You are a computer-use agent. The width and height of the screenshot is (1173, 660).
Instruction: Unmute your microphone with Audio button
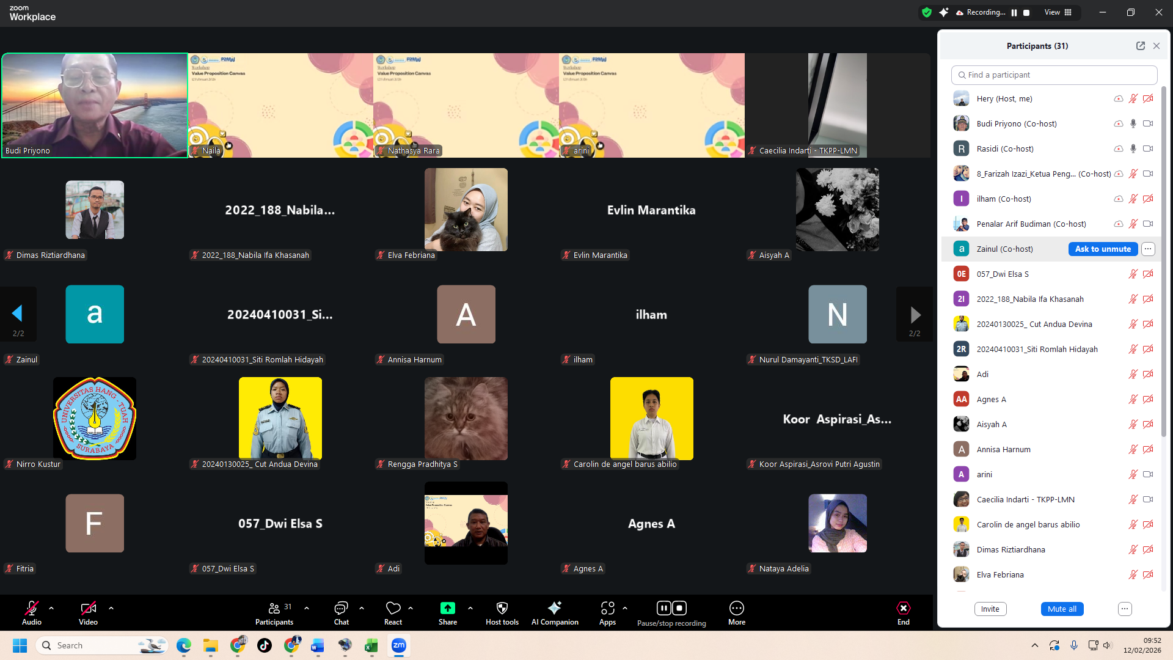31,609
